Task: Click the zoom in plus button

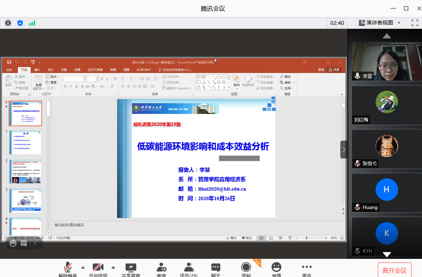Action: tap(326, 238)
